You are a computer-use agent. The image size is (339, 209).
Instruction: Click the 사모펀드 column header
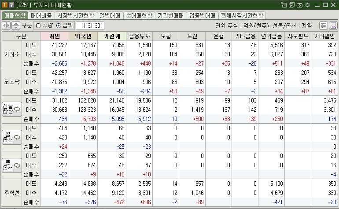[298, 36]
